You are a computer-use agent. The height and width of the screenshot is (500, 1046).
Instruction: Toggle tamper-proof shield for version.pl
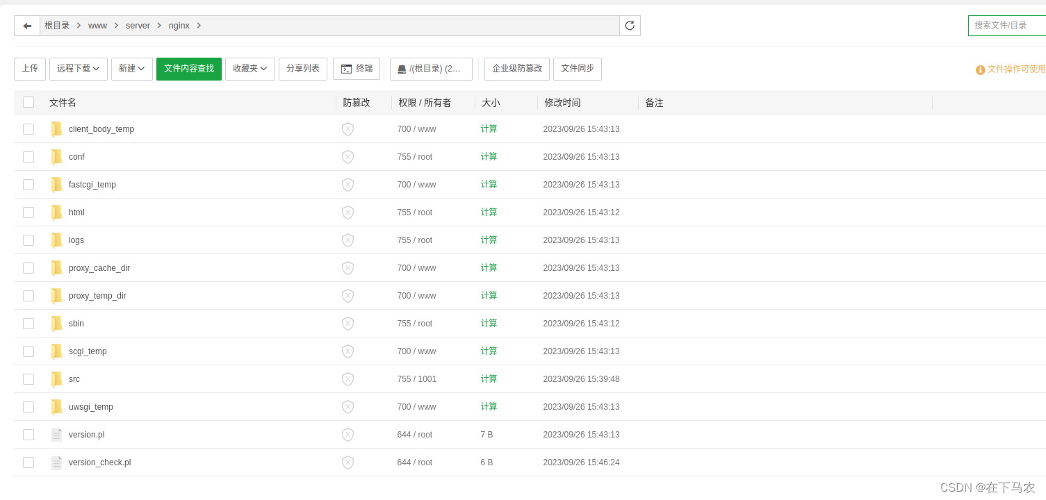coord(348,435)
